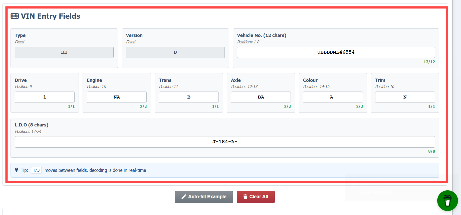The image size is (461, 215).
Task: Open the green coffee cup floating button
Action: pos(447,201)
